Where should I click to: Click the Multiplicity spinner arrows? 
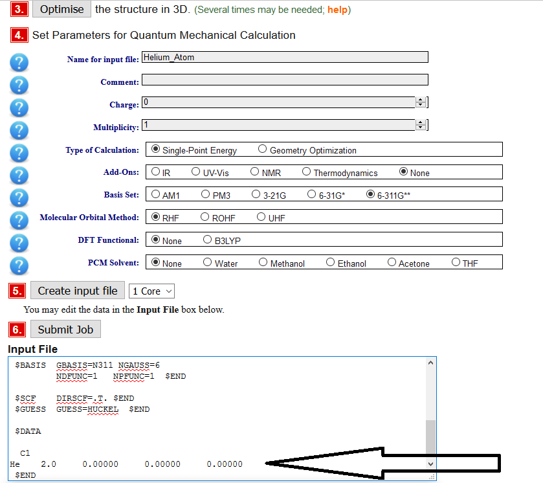click(x=421, y=125)
